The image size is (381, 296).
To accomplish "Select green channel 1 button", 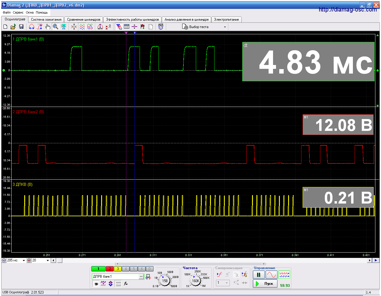I will pyautogui.click(x=99, y=269).
